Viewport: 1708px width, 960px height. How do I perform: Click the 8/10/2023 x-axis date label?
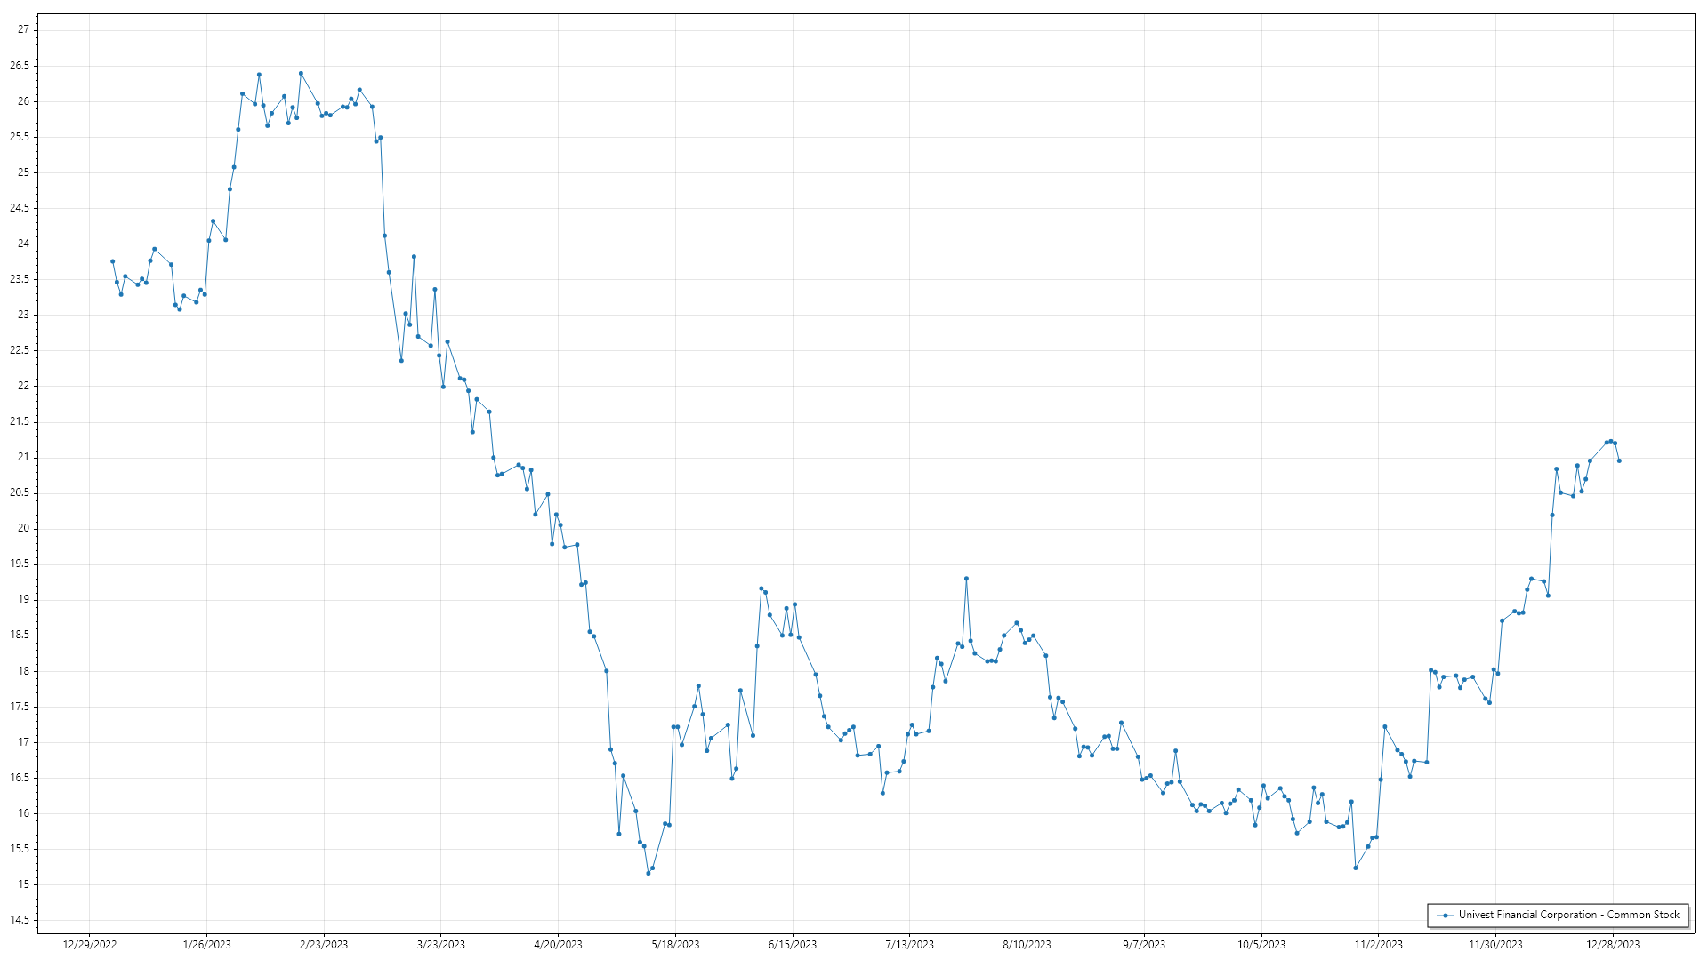click(1027, 945)
